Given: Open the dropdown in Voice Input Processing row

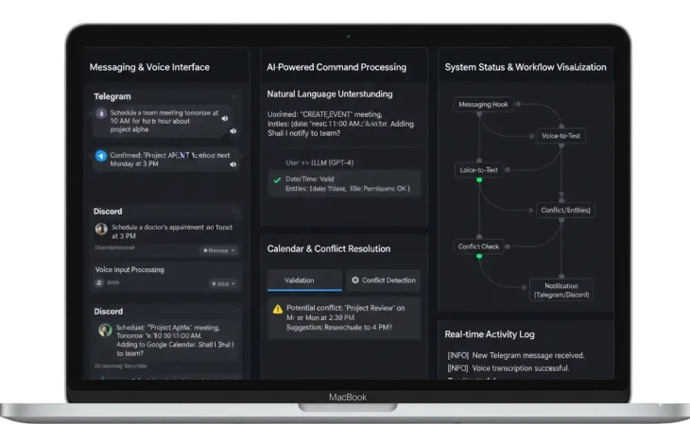Looking at the screenshot, I should coord(223,283).
